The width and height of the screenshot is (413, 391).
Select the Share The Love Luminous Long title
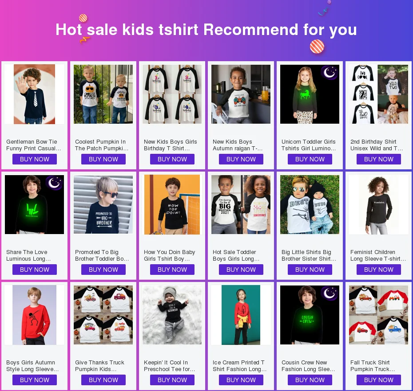(x=28, y=255)
